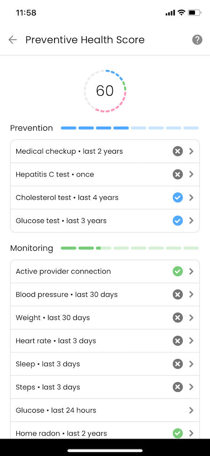Tap the Hepatitis C test X status icon
Viewport: 210px width, 456px height.
[178, 175]
